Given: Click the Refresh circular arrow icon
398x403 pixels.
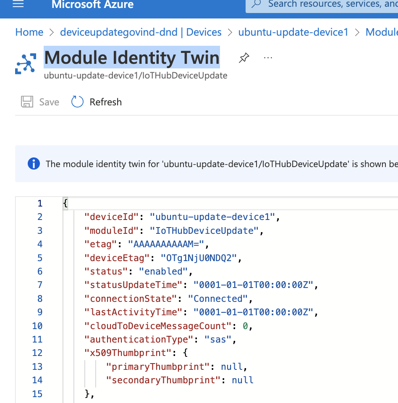Looking at the screenshot, I should pyautogui.click(x=77, y=102).
